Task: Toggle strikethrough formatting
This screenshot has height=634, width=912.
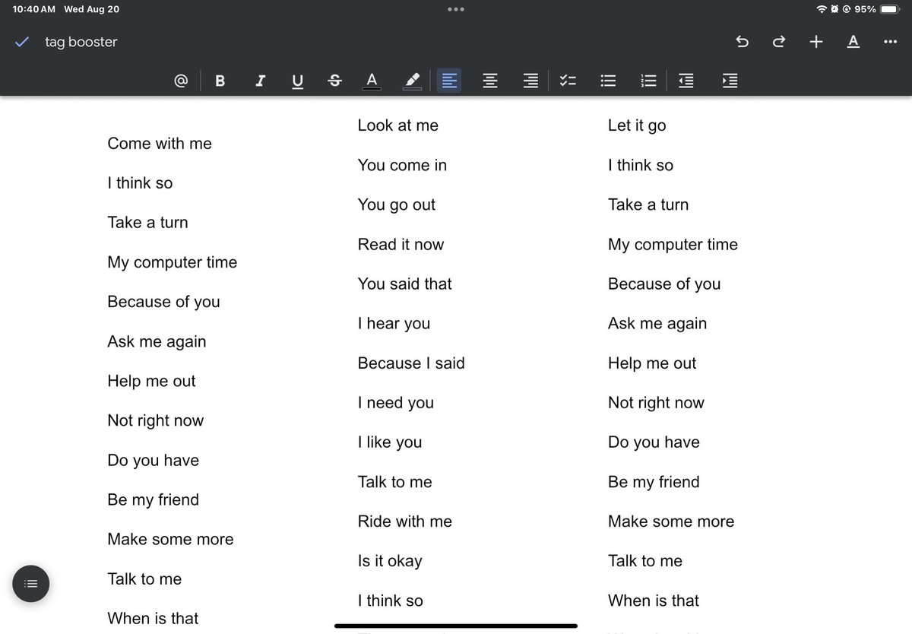Action: coord(334,81)
